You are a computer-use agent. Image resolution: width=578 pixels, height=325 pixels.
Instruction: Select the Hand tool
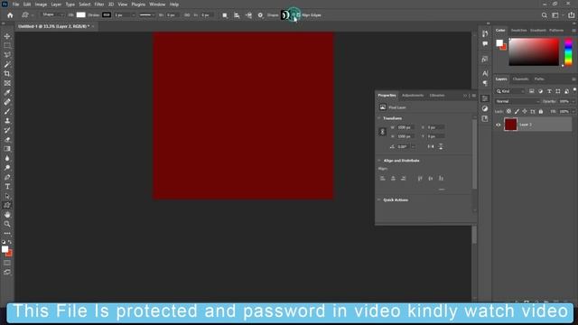point(7,215)
